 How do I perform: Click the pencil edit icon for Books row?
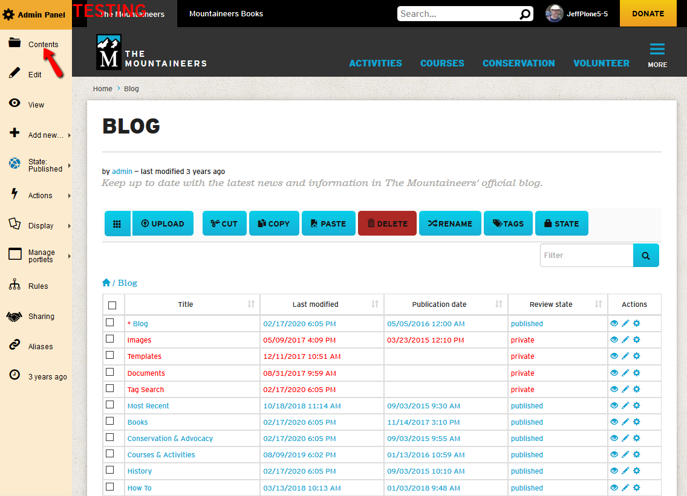(625, 422)
